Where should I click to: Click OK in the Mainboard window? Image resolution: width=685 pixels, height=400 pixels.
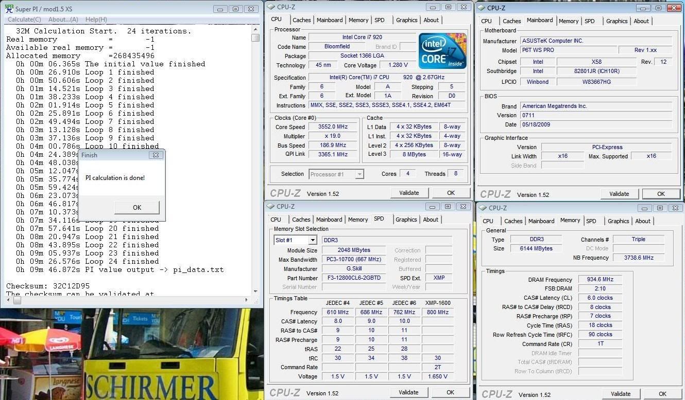[x=661, y=194]
